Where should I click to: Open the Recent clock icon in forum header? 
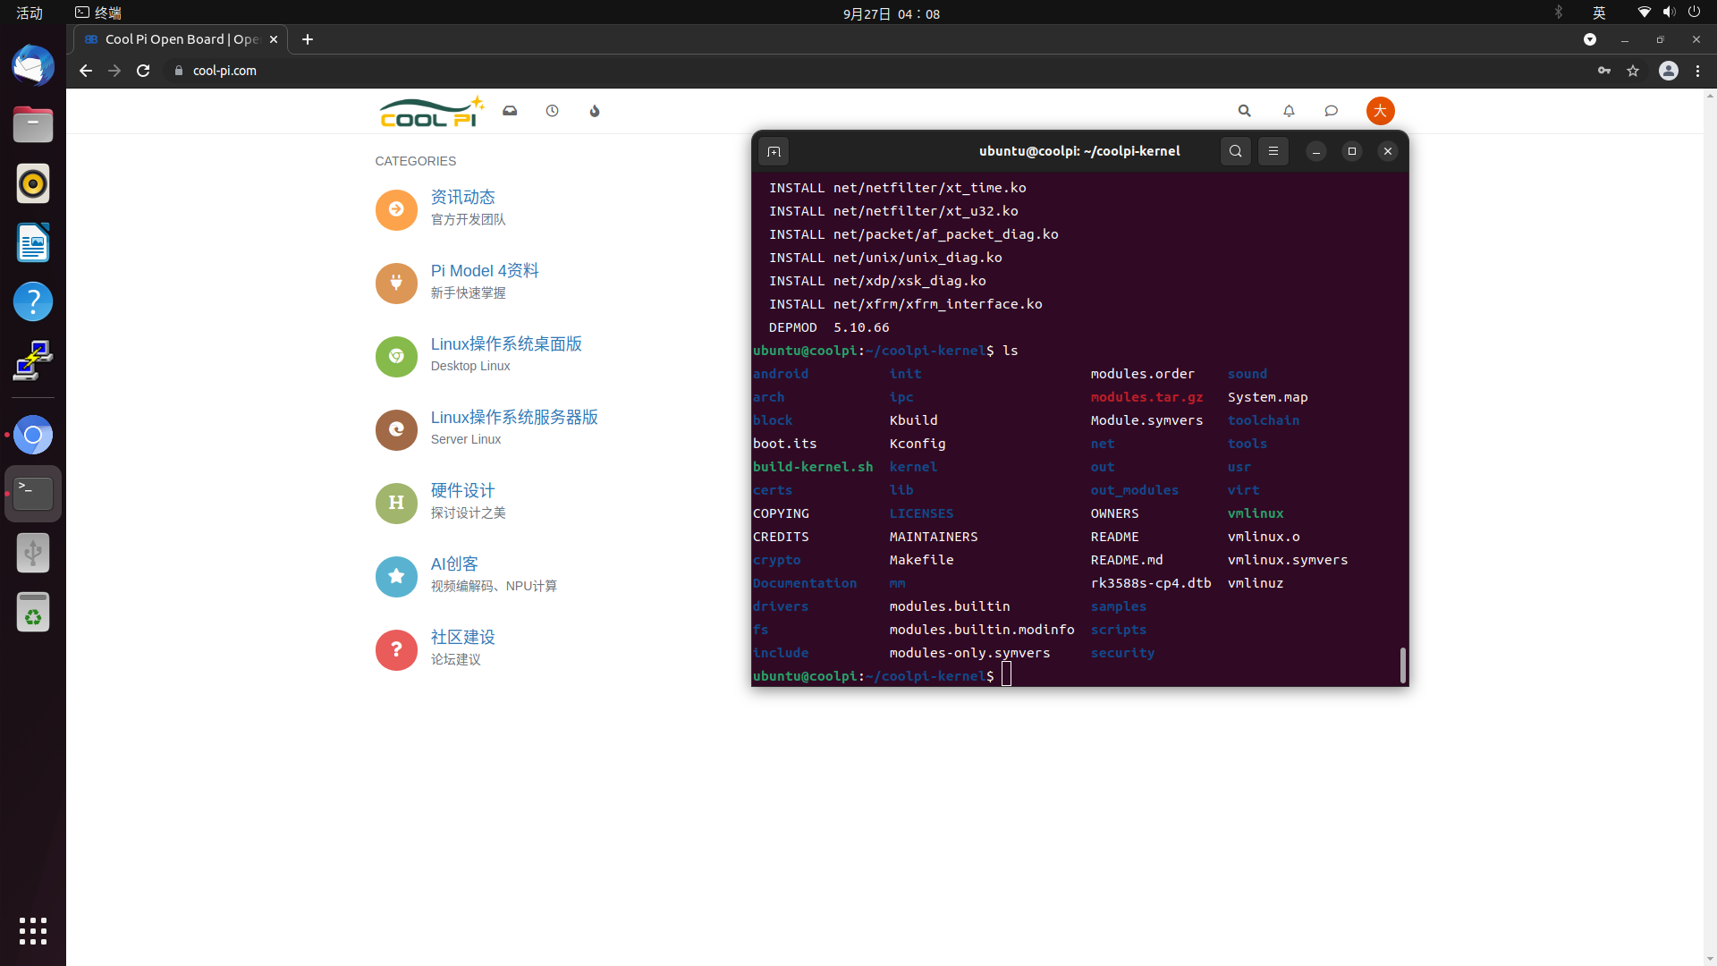point(553,111)
